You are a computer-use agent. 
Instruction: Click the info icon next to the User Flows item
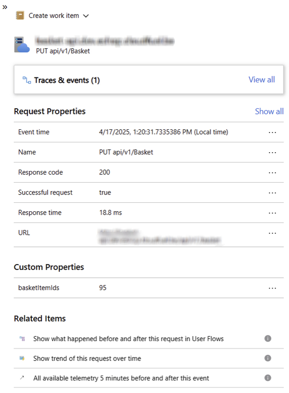(x=267, y=338)
